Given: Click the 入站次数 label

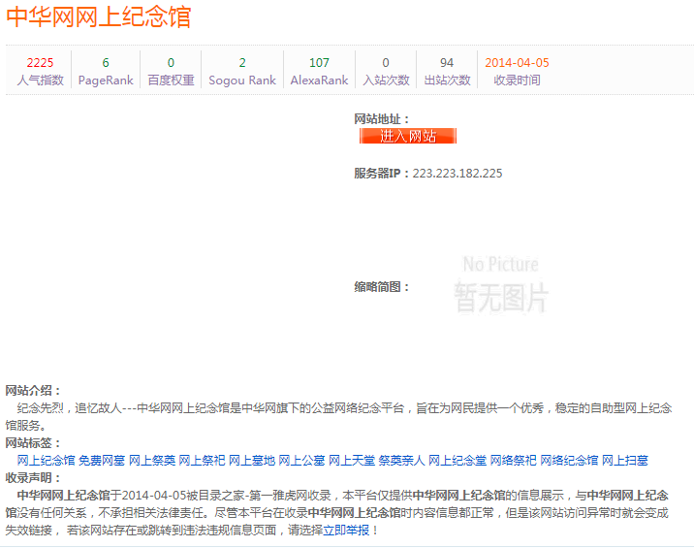Looking at the screenshot, I should (x=386, y=81).
